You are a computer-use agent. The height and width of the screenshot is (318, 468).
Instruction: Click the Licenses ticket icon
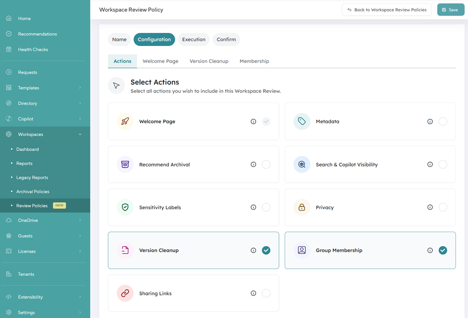(9, 251)
